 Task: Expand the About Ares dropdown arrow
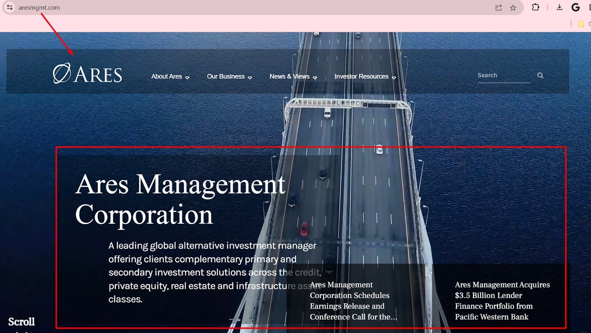[187, 78]
